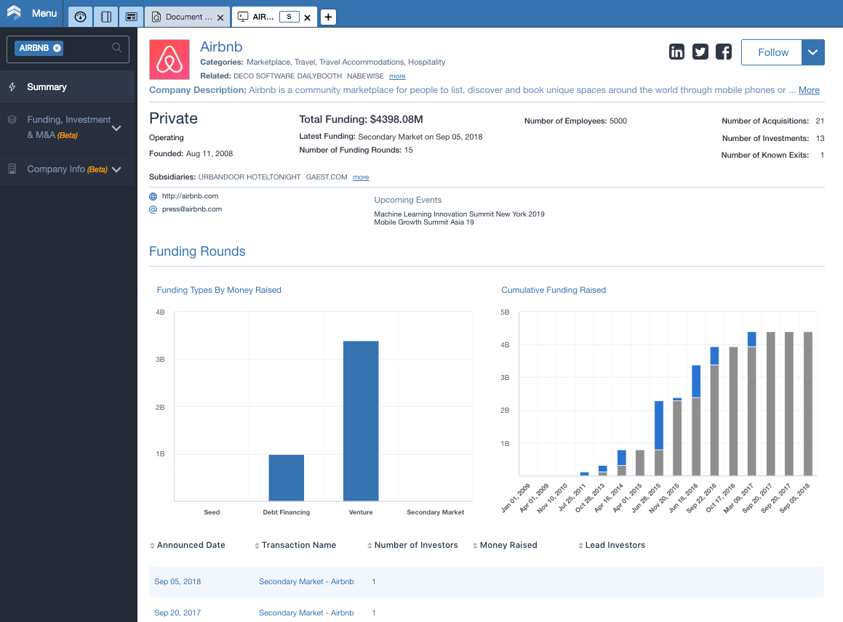Click the dashboard gauge icon in toolbar
The image size is (843, 622).
pos(80,17)
